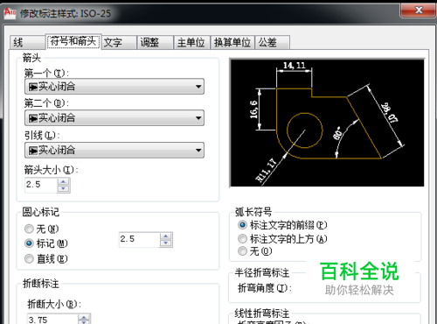The width and height of the screenshot is (437, 324).
Task: Click the 折断大小 value field
Action: (52, 320)
